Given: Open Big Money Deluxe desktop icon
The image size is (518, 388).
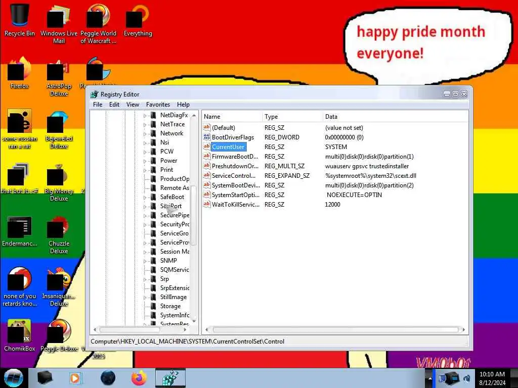Looking at the screenshot, I should coord(59,182).
